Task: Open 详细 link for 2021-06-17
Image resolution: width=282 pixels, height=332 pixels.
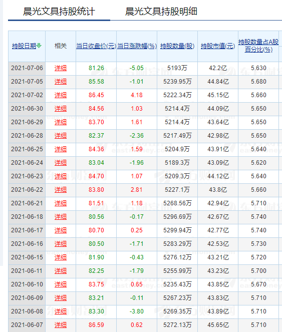Action: click(x=61, y=230)
